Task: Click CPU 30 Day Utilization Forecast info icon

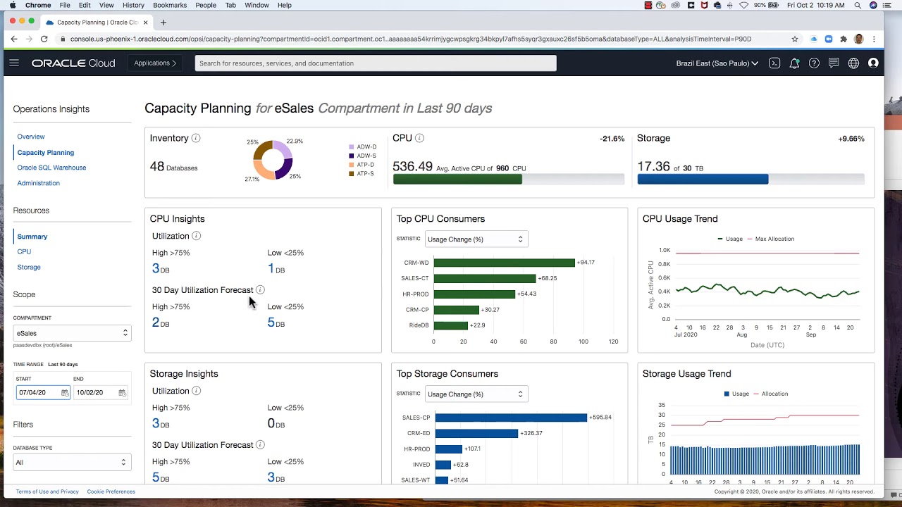Action: [x=260, y=289]
